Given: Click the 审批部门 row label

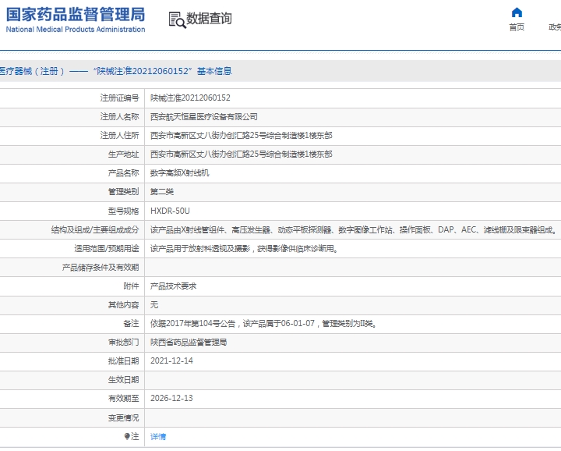Looking at the screenshot, I should [x=123, y=342].
